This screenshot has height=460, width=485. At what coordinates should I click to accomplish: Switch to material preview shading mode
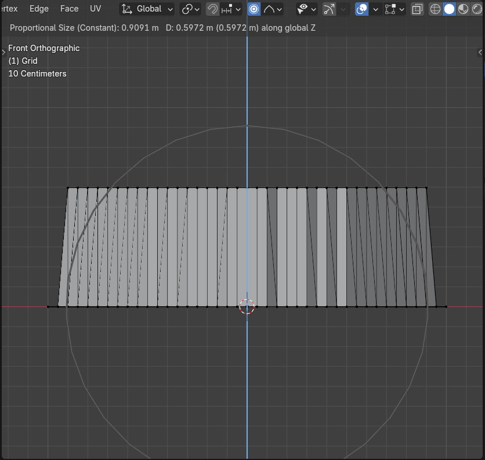tap(463, 9)
